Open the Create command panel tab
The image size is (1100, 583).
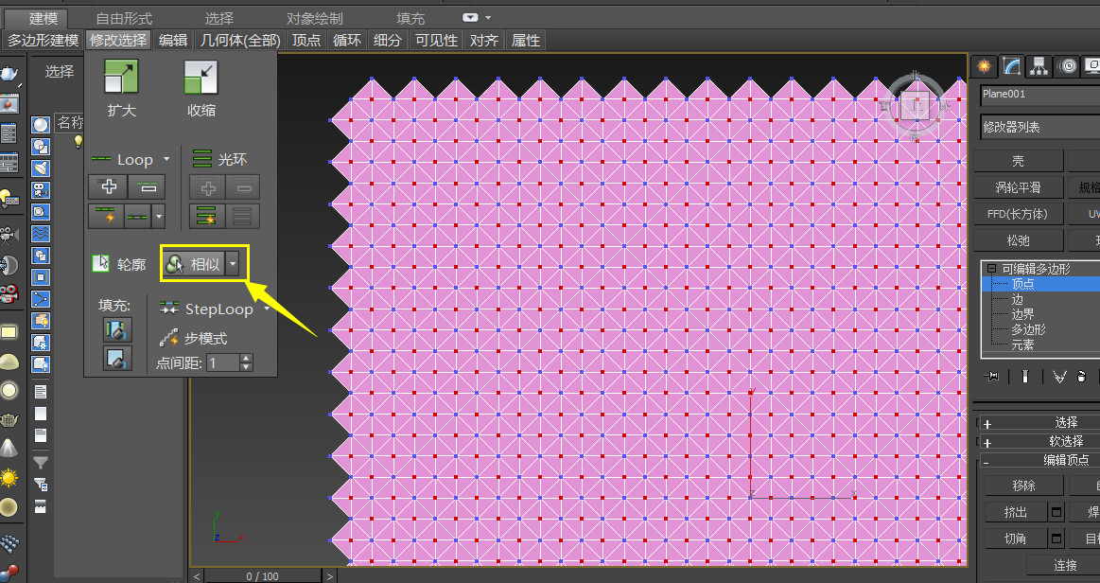(985, 66)
